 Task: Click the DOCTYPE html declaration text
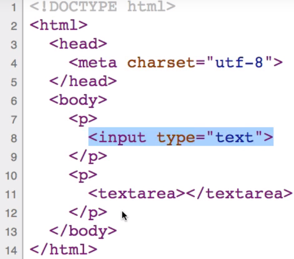(x=103, y=7)
